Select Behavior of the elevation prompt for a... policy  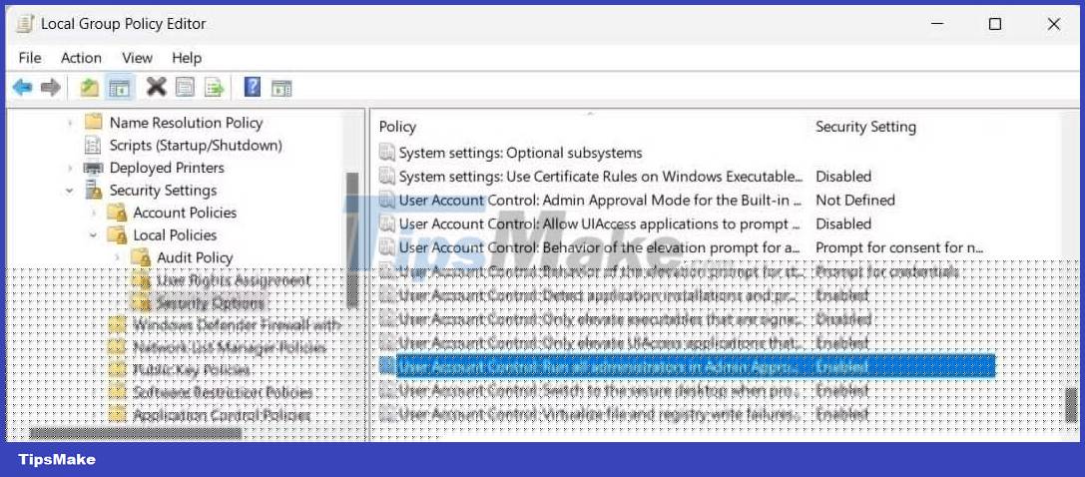[599, 247]
